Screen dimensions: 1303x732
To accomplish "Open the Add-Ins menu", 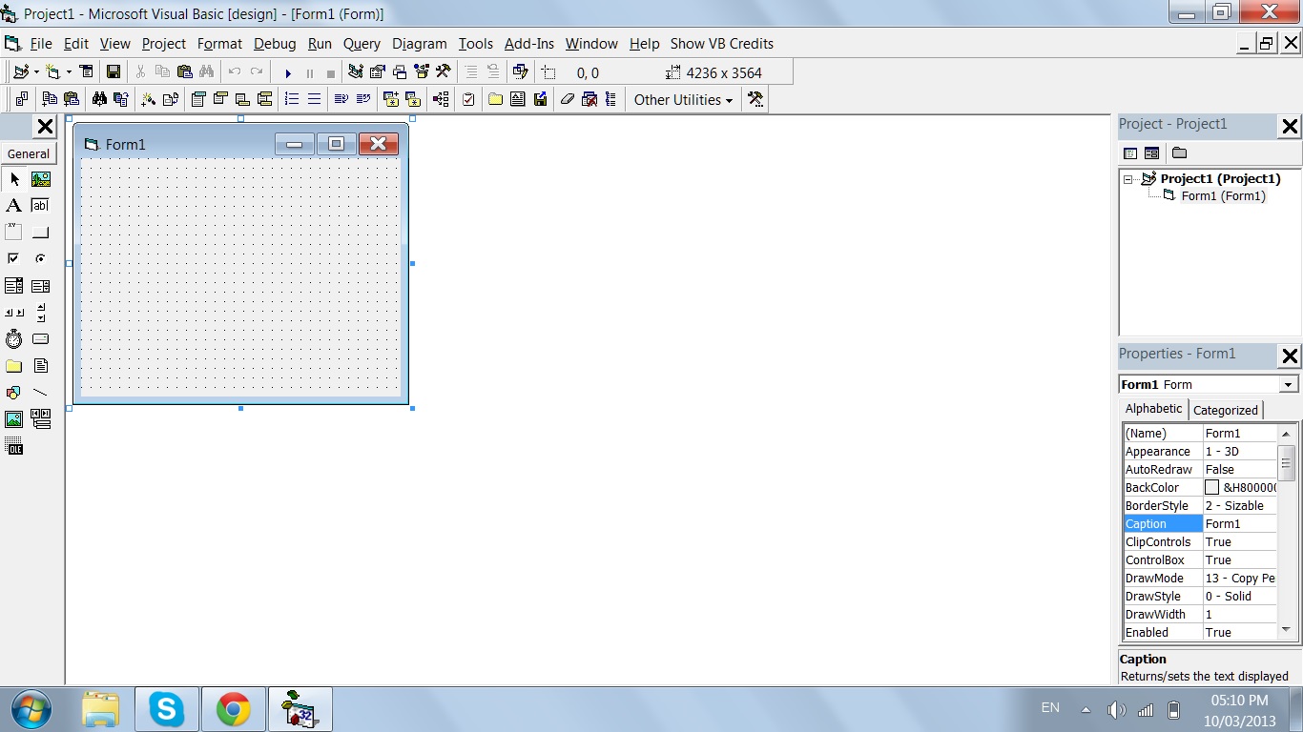I will tap(528, 44).
